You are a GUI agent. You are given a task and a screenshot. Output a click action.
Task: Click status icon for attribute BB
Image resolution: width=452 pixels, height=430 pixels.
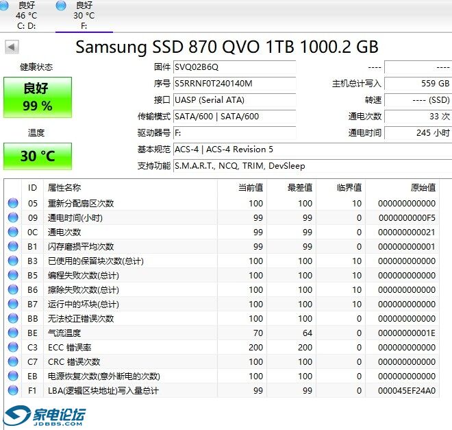point(13,318)
